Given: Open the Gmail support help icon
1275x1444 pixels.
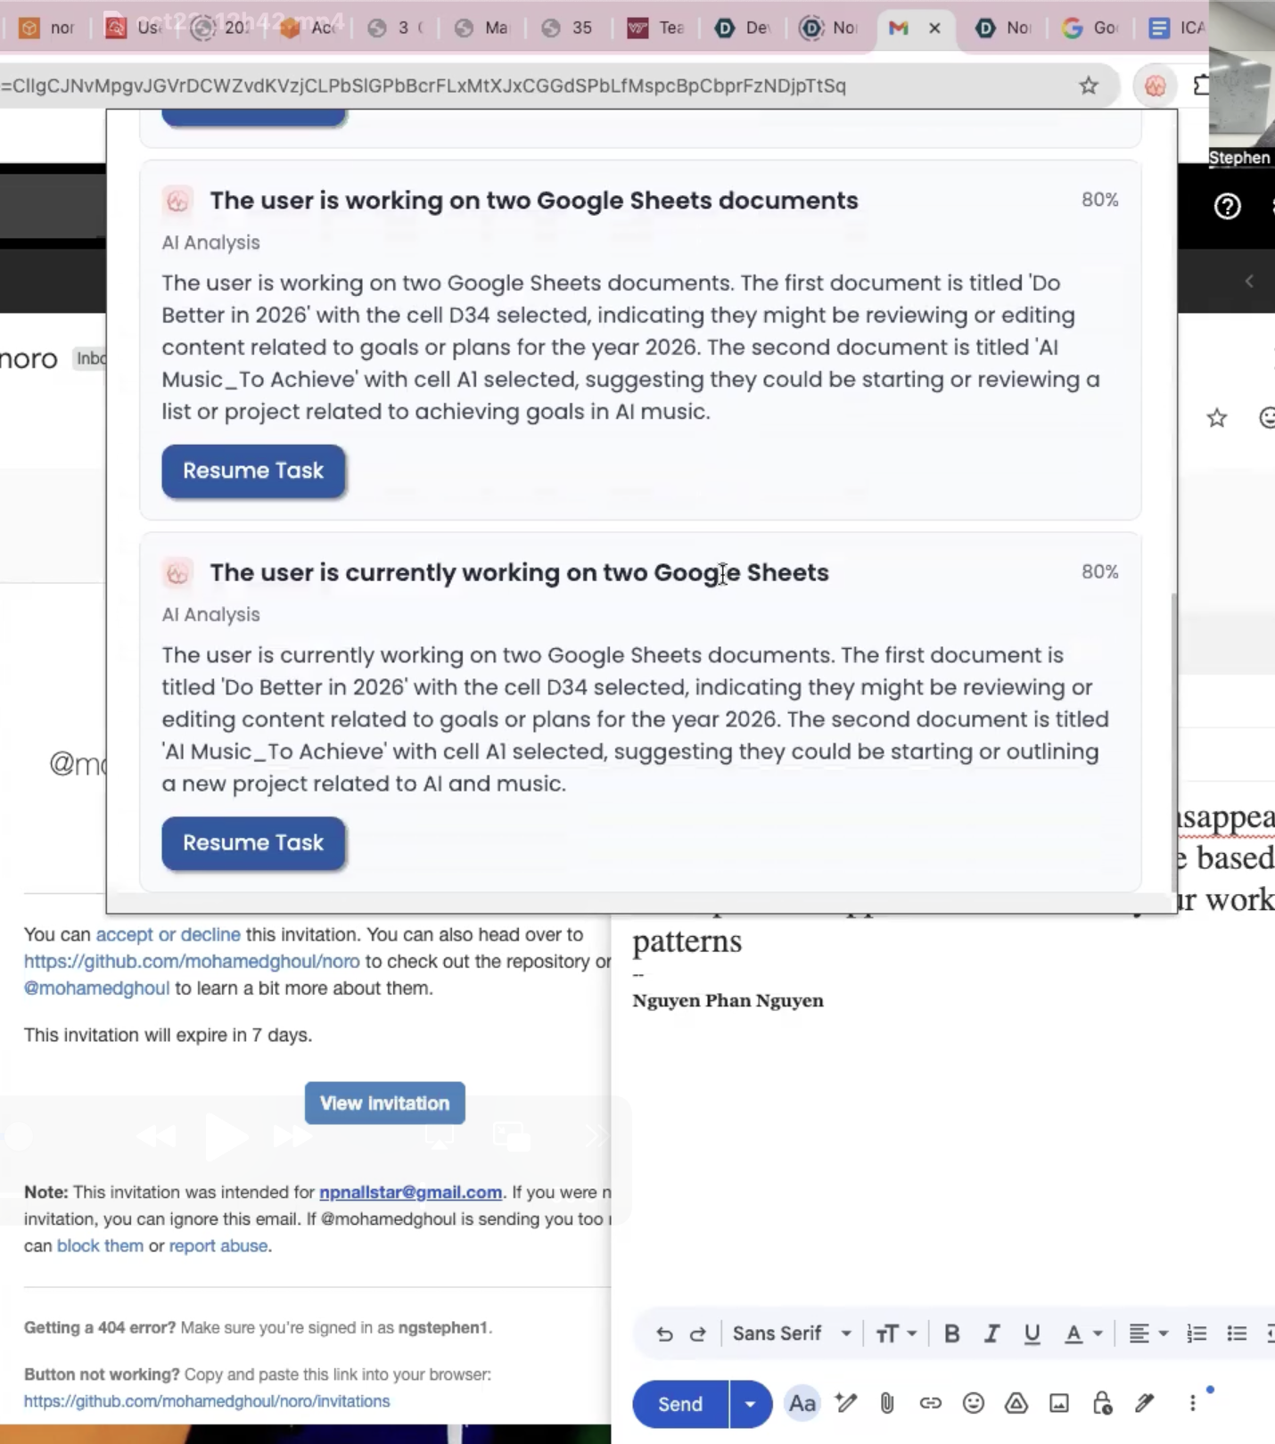Looking at the screenshot, I should (1228, 207).
